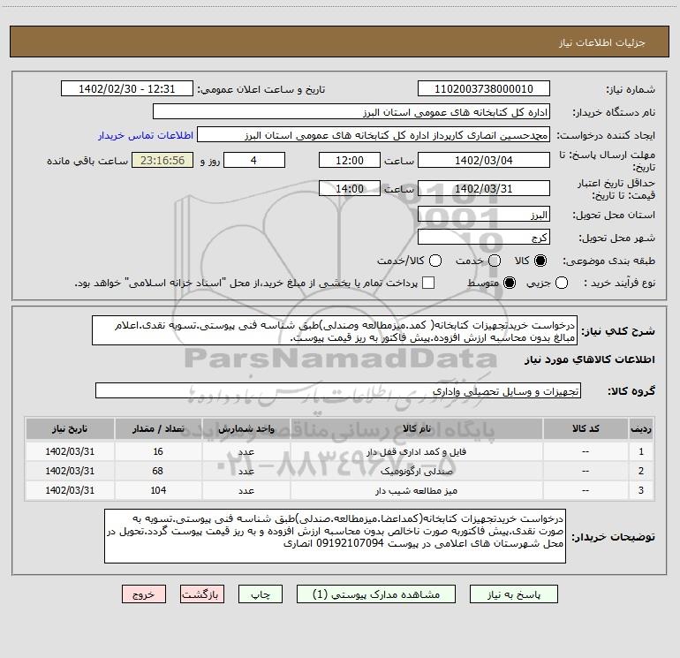Click the چاپ print button
The height and width of the screenshot is (658, 680).
(x=261, y=594)
